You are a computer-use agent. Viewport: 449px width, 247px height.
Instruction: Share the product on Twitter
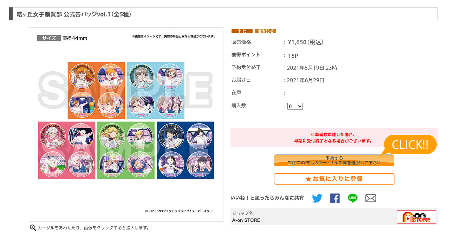coord(317,198)
